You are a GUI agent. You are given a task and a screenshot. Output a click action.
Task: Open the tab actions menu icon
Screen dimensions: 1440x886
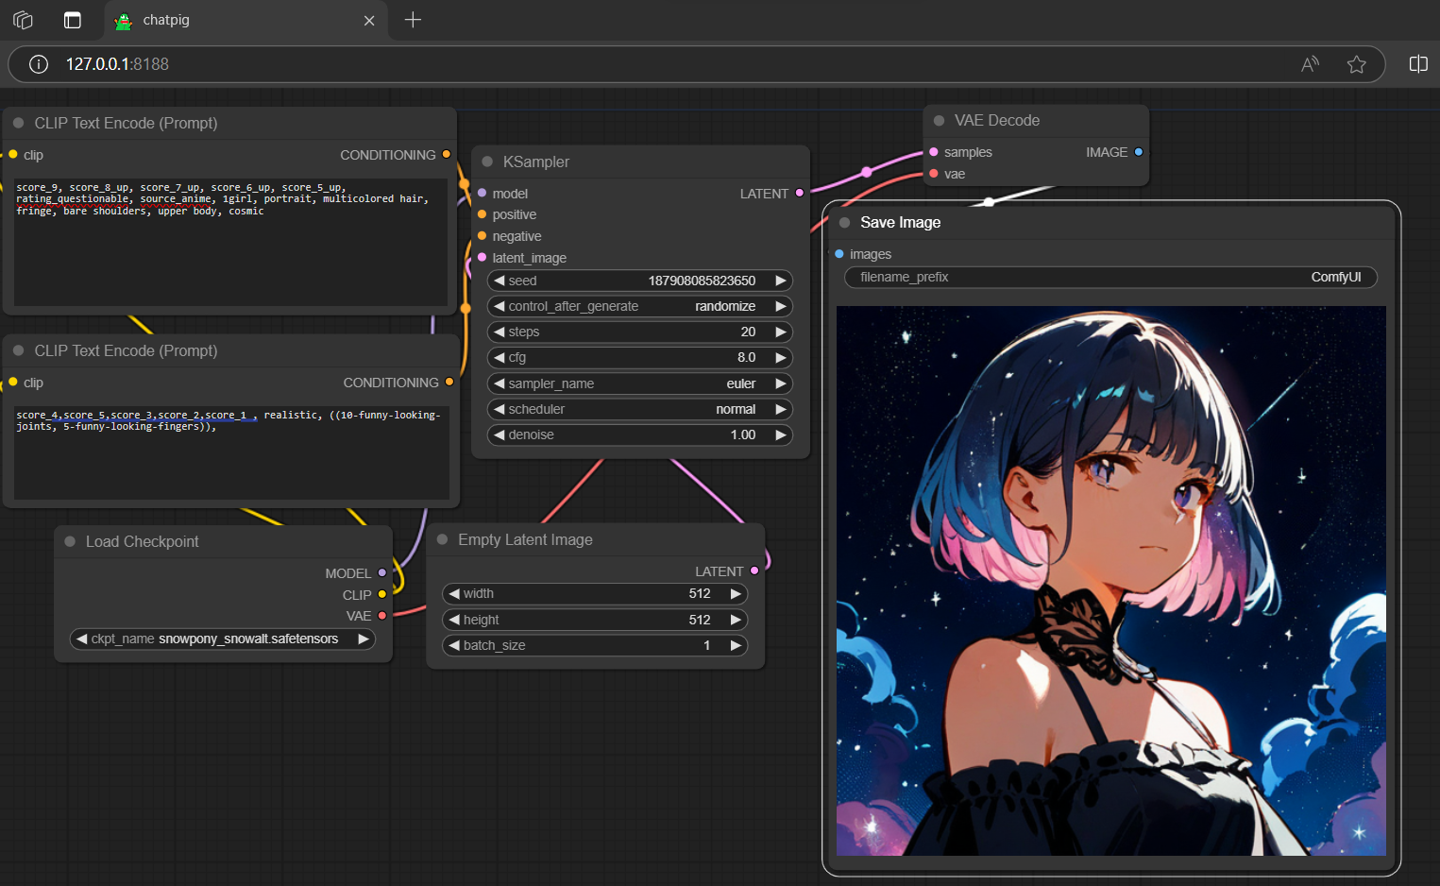point(73,20)
